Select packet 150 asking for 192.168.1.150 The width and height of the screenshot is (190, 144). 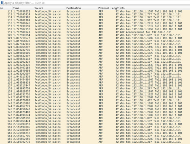tap(95, 124)
